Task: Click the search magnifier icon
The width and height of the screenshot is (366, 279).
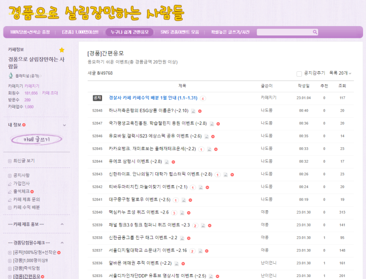Action: tap(315, 32)
